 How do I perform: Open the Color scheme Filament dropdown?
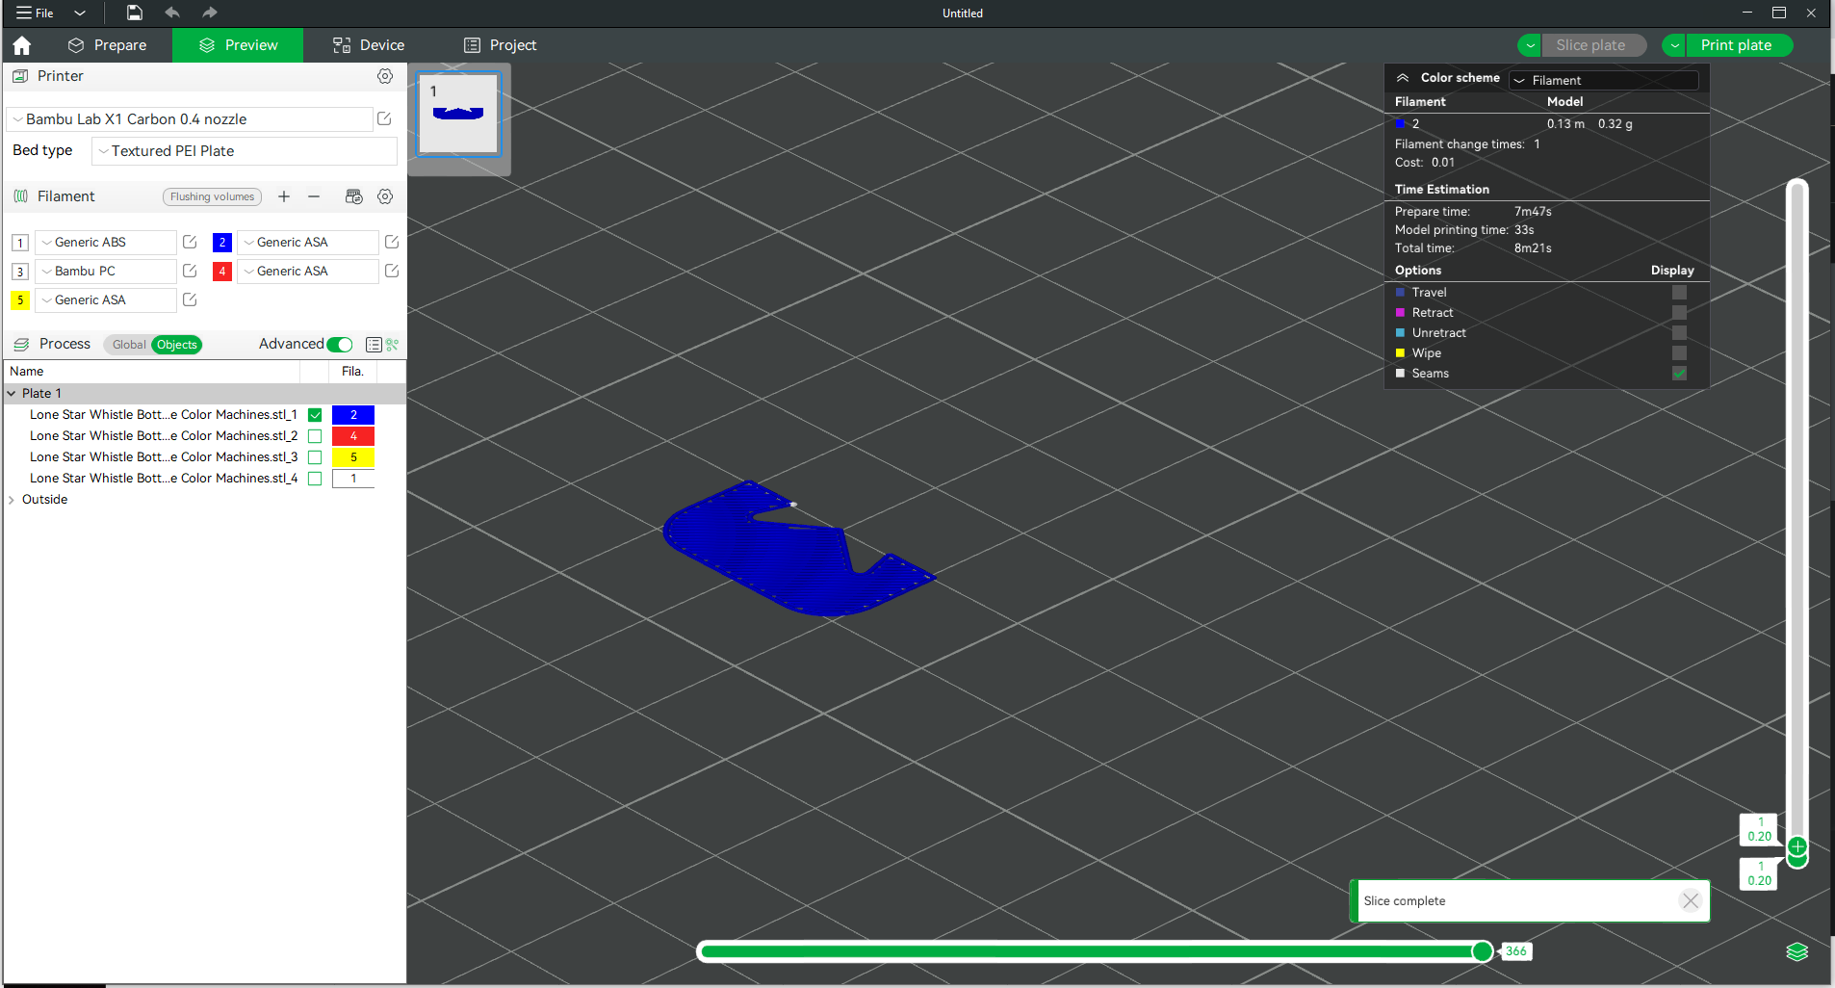(1604, 80)
